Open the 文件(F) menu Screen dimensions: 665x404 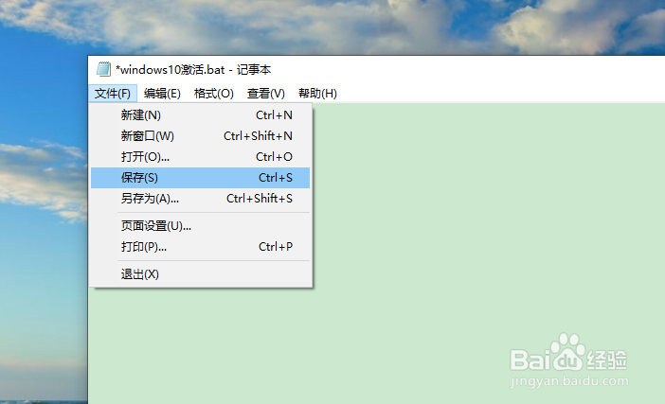tap(113, 94)
